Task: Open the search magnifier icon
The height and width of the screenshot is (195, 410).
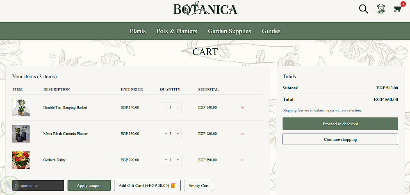Action: [x=363, y=9]
